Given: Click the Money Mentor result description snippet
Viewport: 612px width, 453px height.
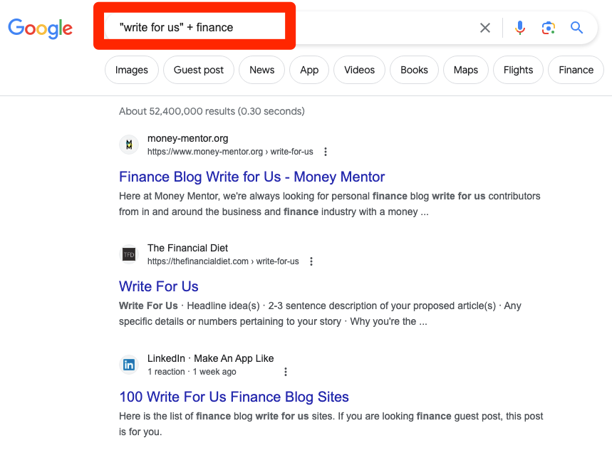Looking at the screenshot, I should pyautogui.click(x=330, y=204).
